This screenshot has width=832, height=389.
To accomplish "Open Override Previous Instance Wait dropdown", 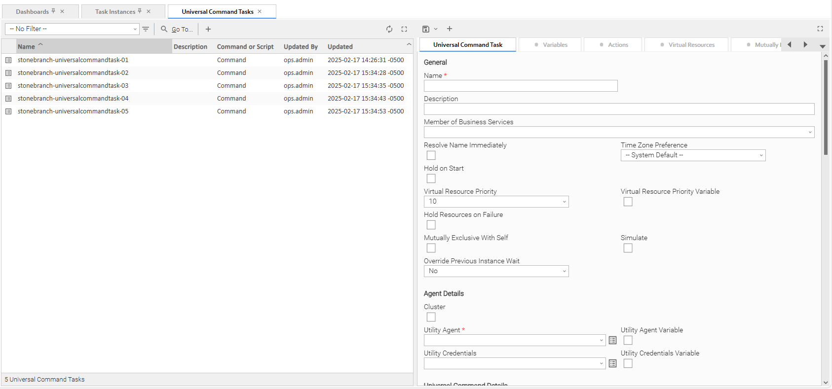I will pos(496,271).
